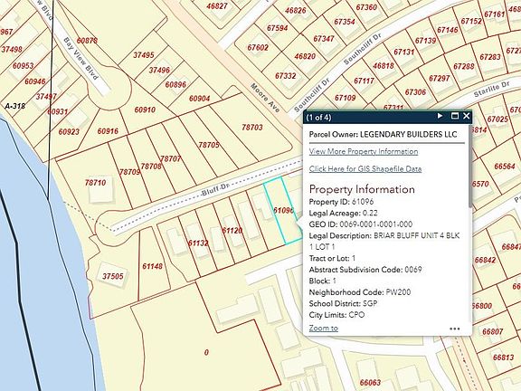Viewport: 521px width, 391px height.
Task: Open the popup's three-dot actions menu
Action: click(x=455, y=329)
